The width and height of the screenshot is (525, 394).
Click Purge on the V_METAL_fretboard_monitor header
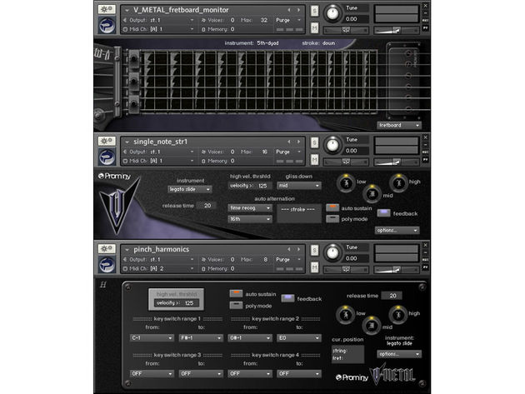click(288, 20)
